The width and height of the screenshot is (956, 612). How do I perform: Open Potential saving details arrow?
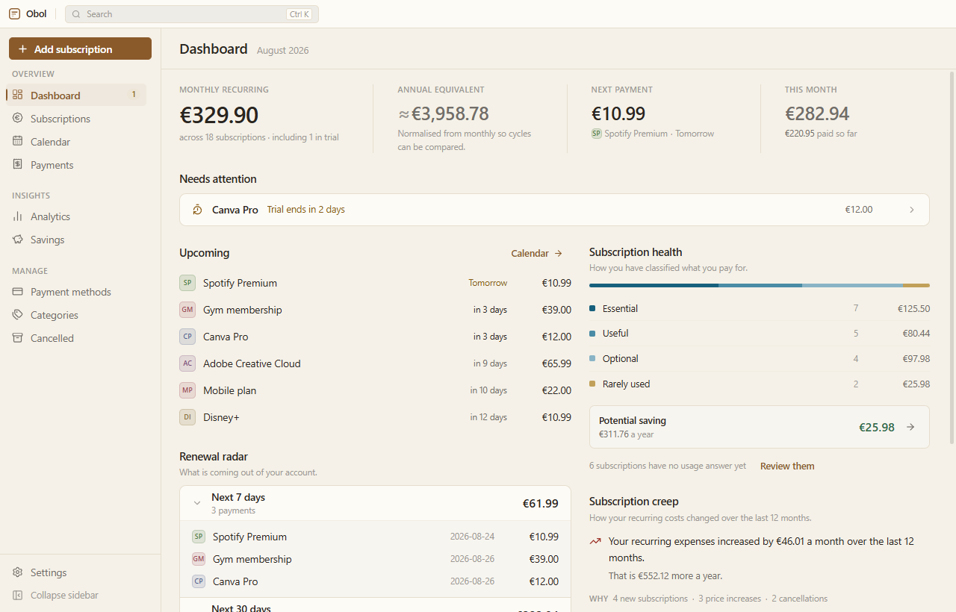910,427
